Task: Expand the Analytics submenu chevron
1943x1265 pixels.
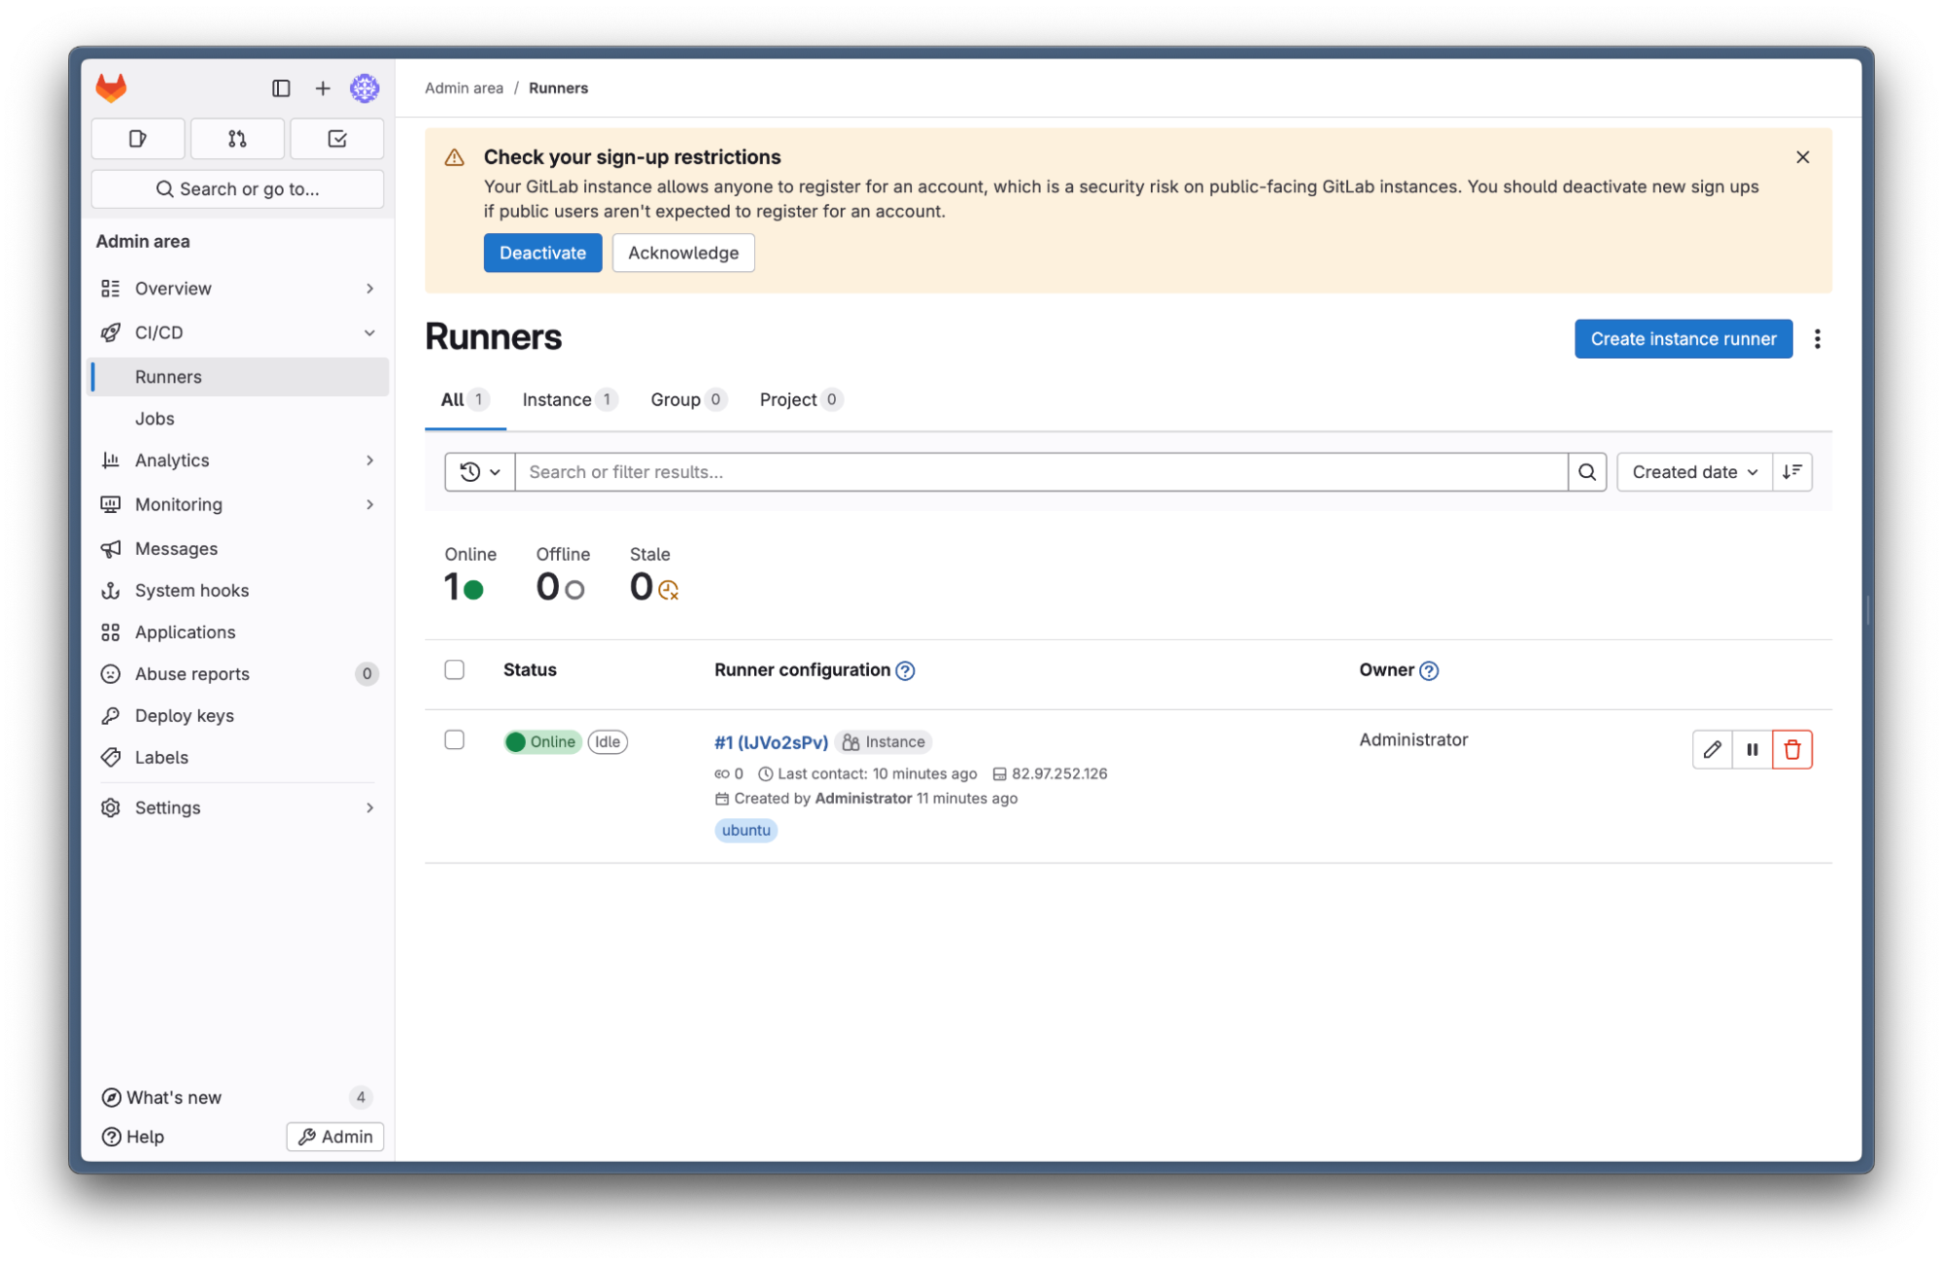Action: click(369, 461)
